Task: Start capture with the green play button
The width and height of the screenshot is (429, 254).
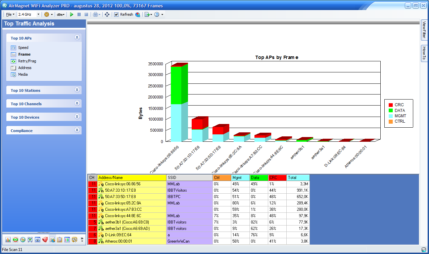Action: (x=71, y=14)
